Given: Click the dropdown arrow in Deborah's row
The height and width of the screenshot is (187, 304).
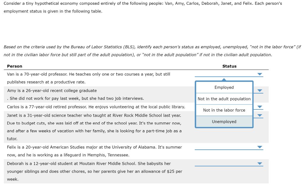Looking at the screenshot, I should click(x=260, y=163).
